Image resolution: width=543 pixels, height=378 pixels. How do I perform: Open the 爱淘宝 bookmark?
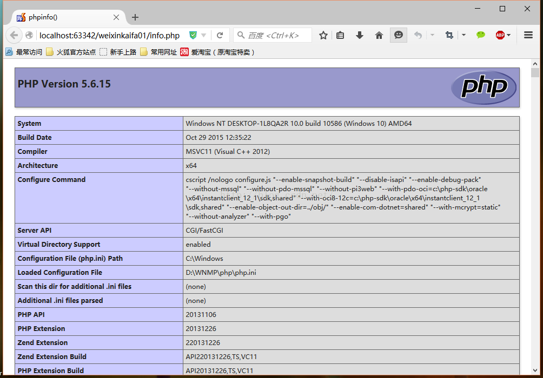click(217, 52)
